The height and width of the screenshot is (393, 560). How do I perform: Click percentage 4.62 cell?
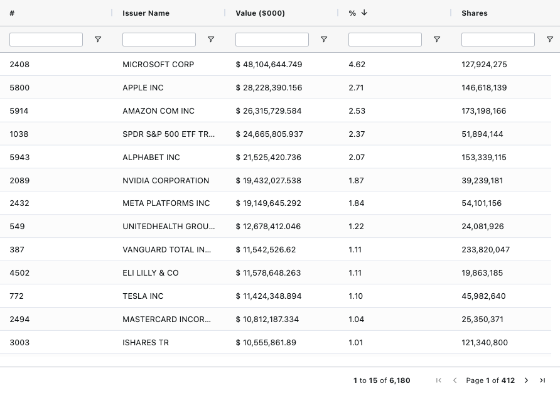click(x=357, y=64)
